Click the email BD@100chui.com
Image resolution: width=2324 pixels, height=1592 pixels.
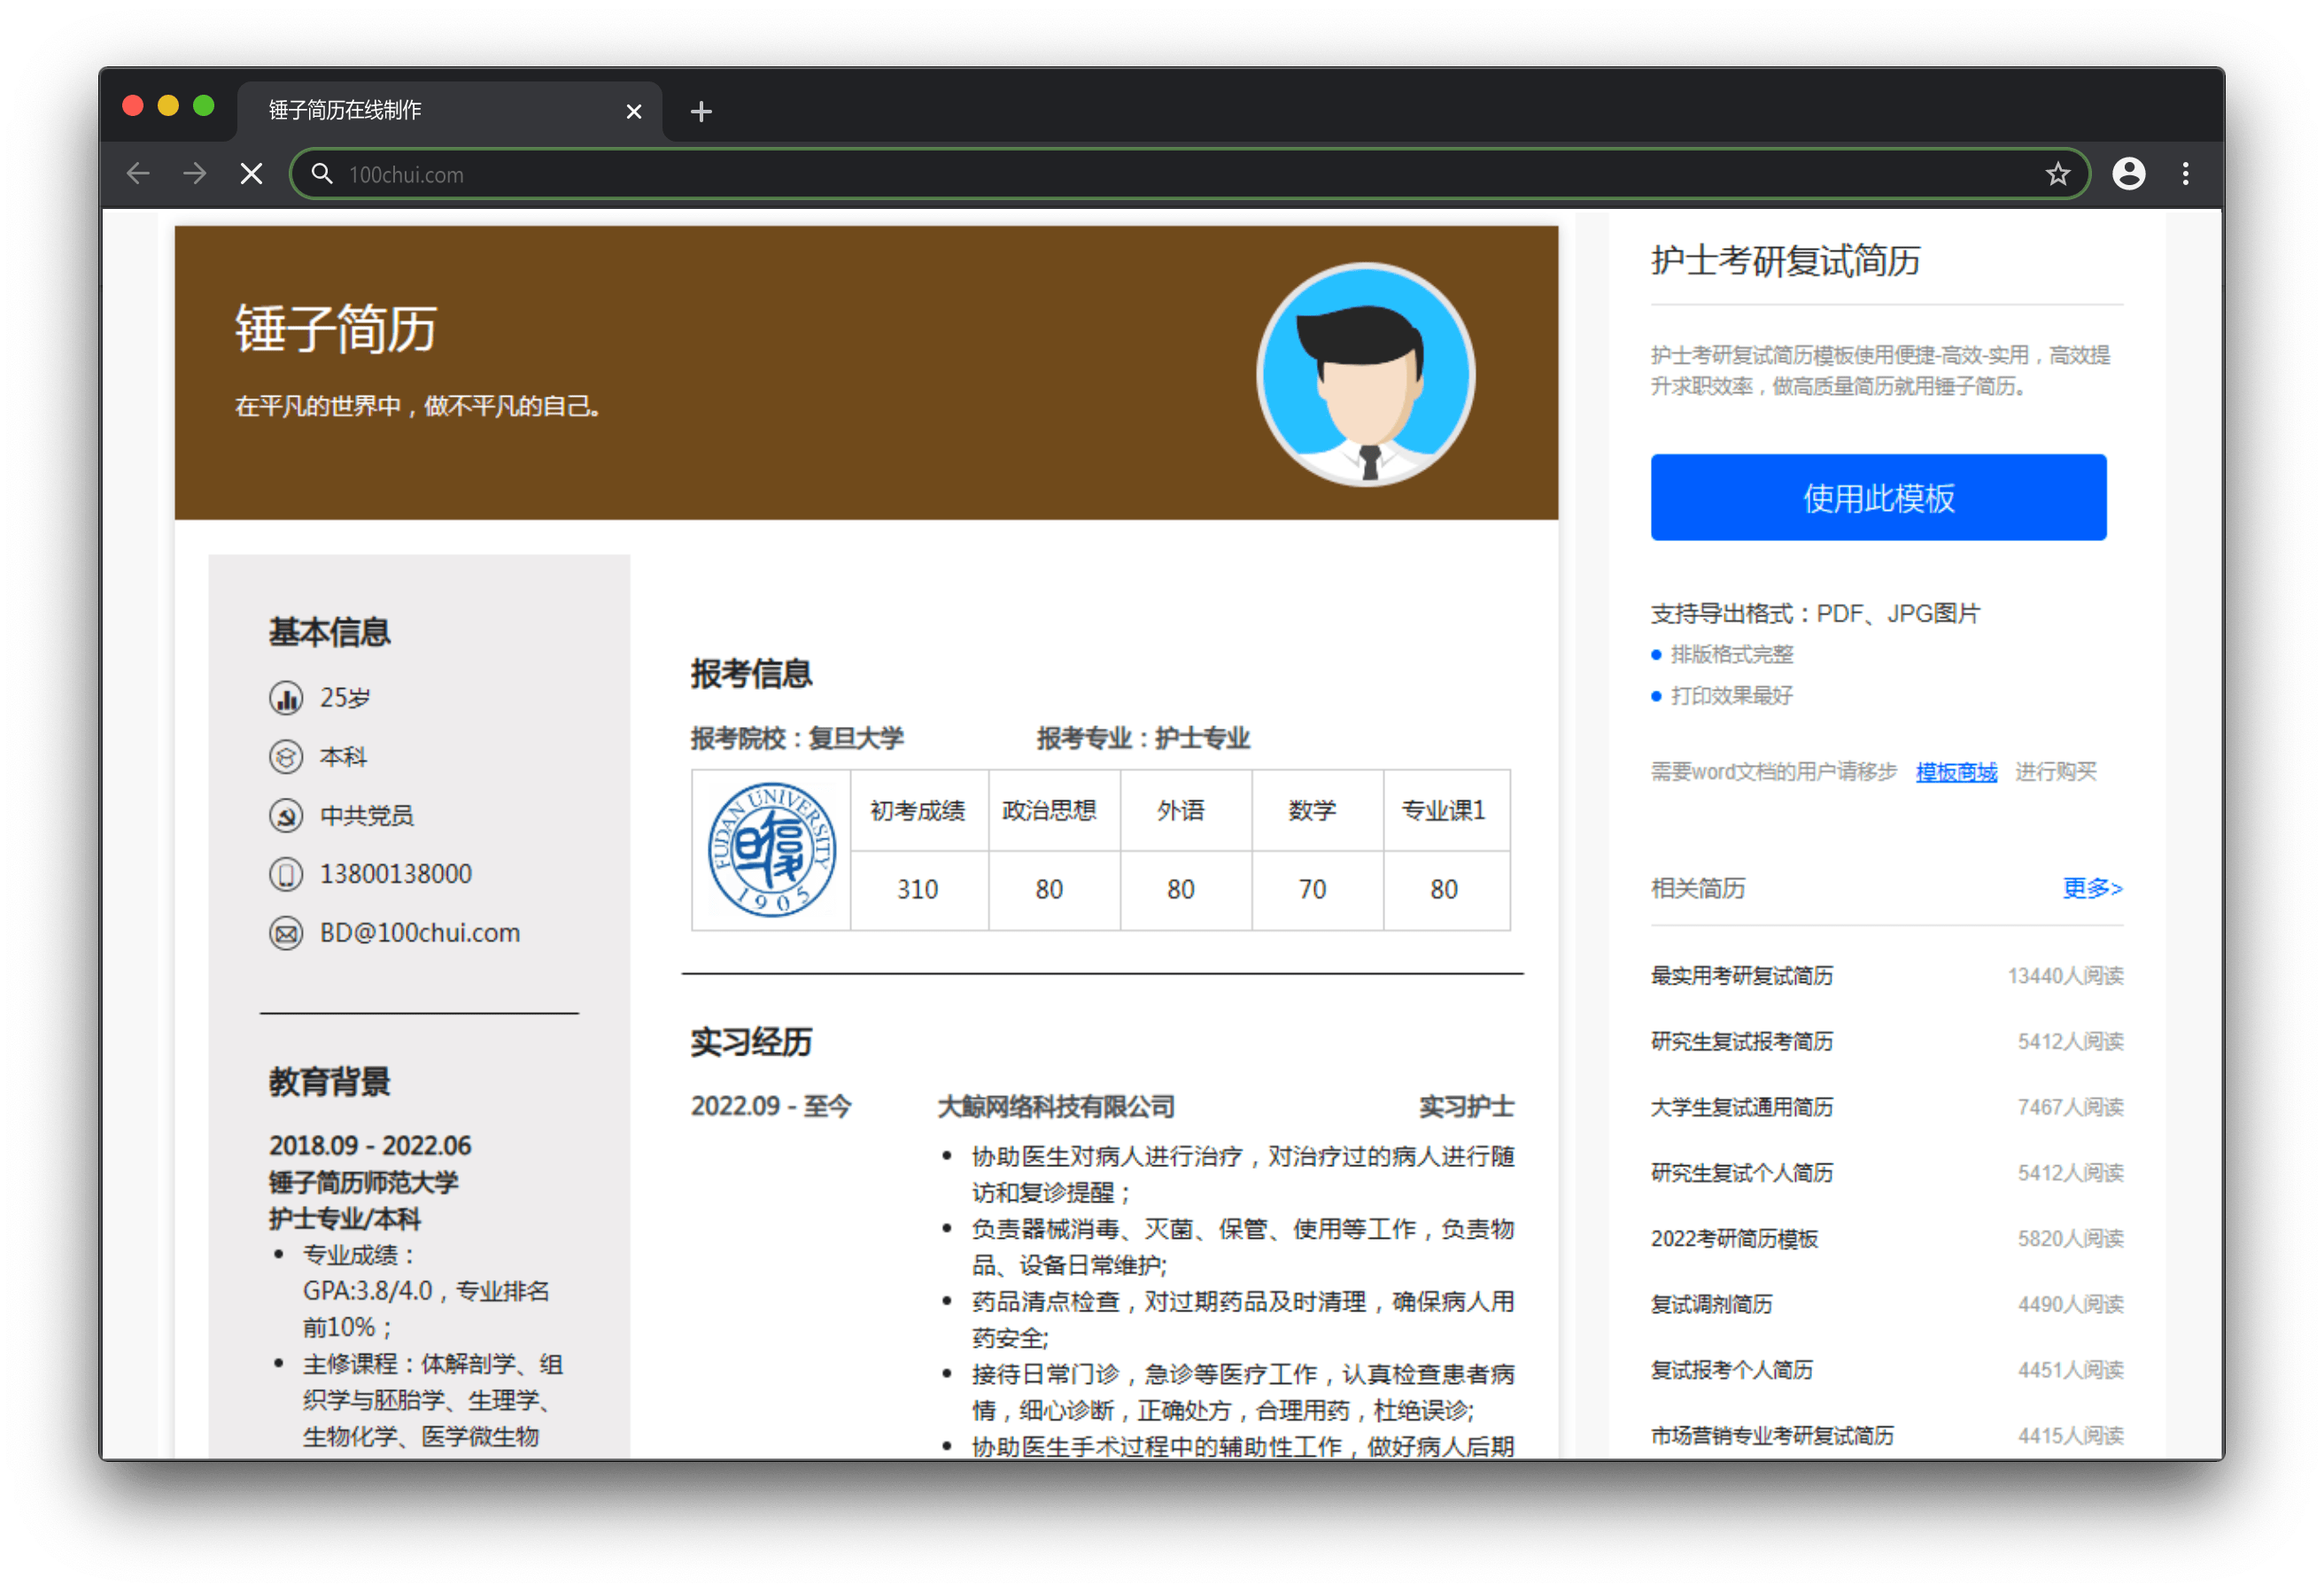(x=419, y=934)
